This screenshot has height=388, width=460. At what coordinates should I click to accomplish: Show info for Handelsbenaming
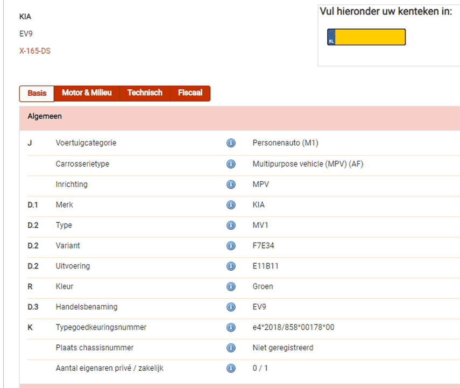pyautogui.click(x=231, y=307)
